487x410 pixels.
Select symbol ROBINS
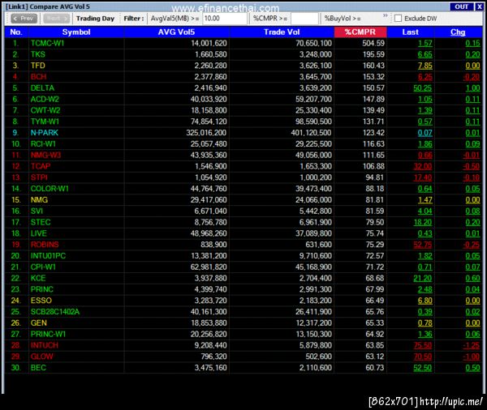[45, 245]
